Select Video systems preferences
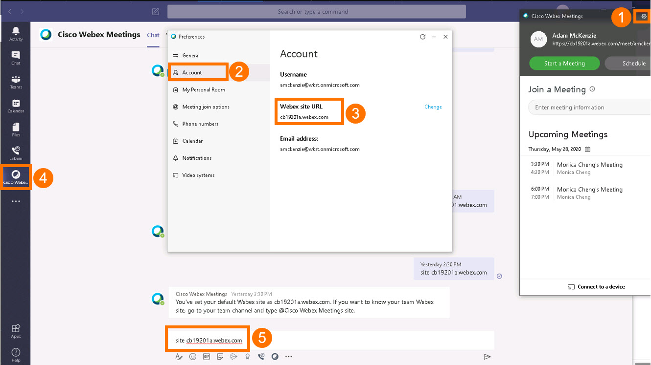Viewport: 651px width, 365px height. pos(219,175)
